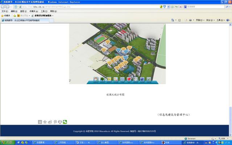This screenshot has height=145, width=232.
Task: Click the Weibo share icon below article
Action: pyautogui.click(x=50, y=122)
